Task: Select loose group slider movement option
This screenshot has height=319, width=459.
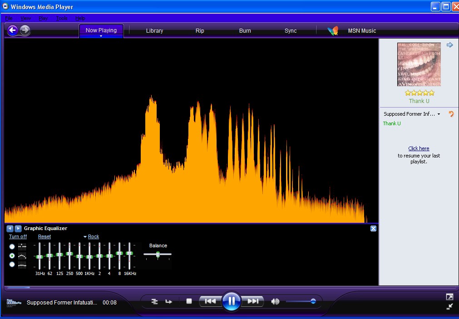Action: tap(12, 255)
